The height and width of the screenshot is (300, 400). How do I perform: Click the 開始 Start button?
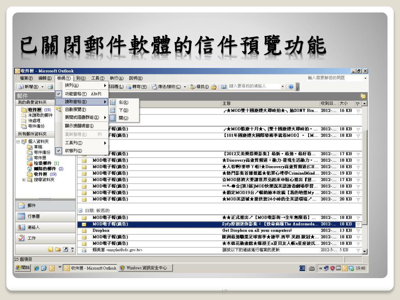pyautogui.click(x=23, y=268)
